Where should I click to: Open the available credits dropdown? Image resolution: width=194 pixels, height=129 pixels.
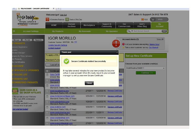145,68
